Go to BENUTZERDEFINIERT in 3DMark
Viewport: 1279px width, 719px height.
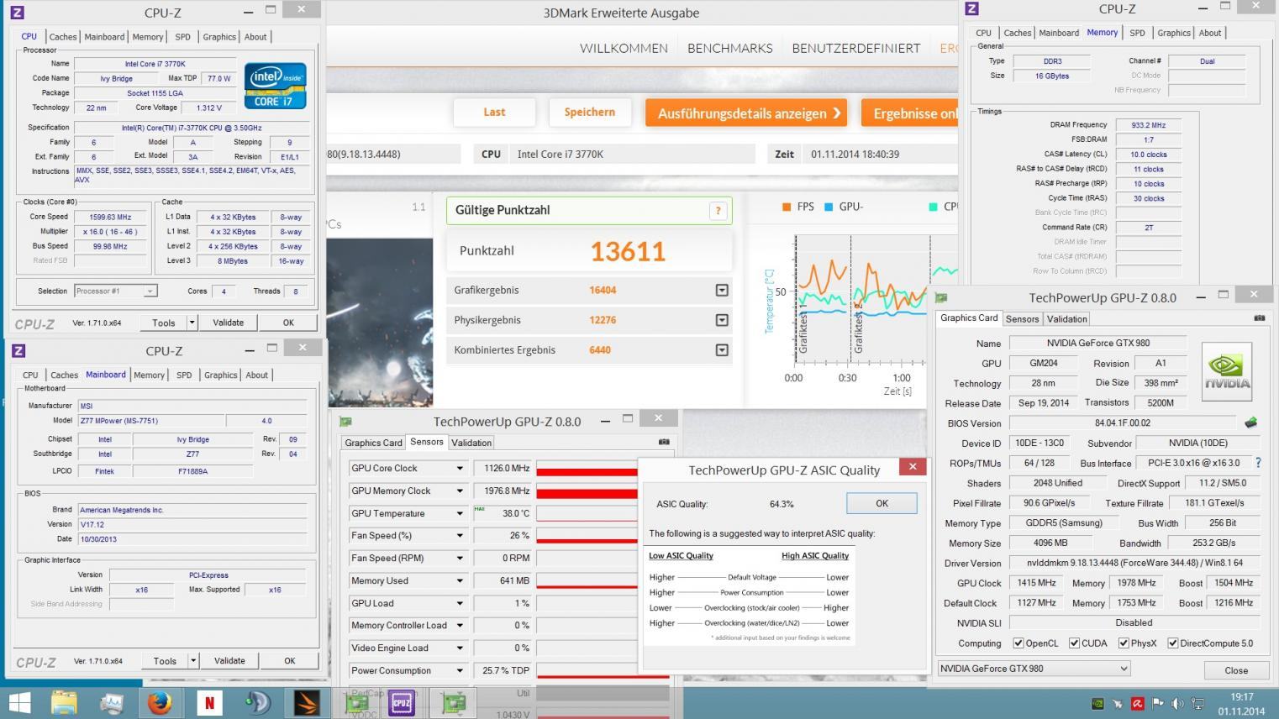tap(855, 48)
